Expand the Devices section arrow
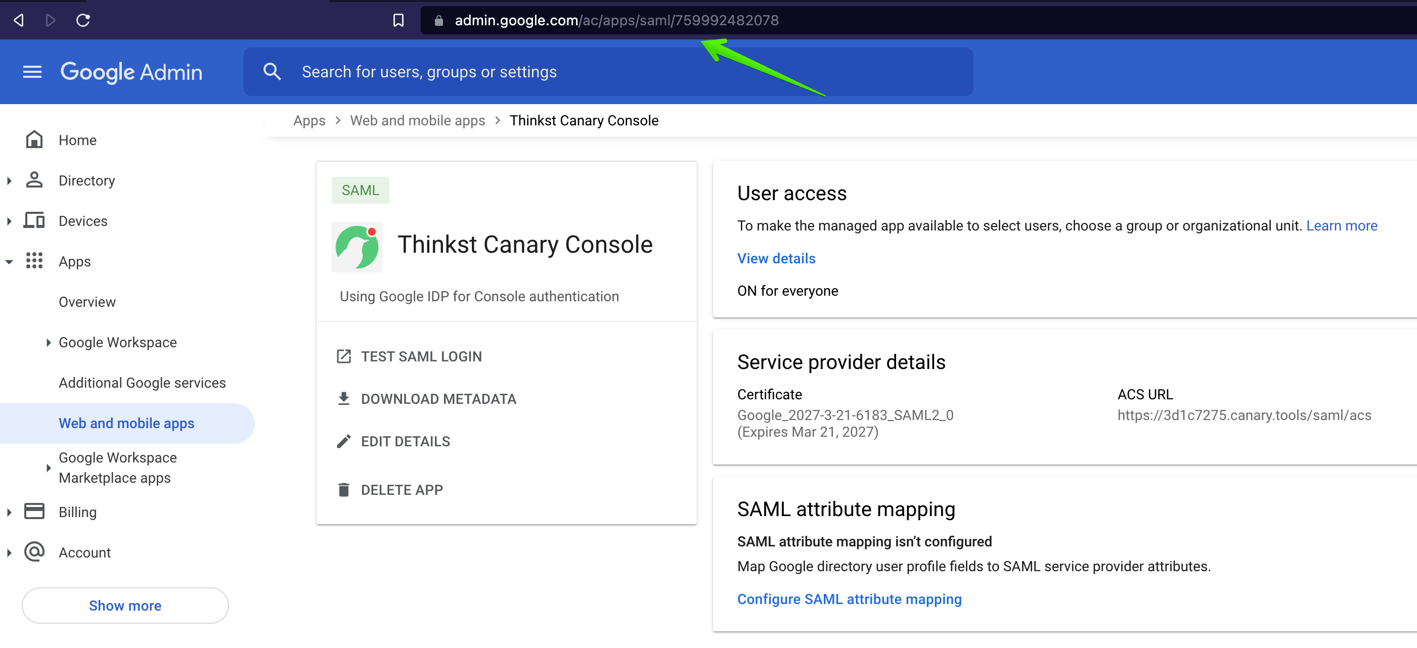1417x648 pixels. tap(9, 221)
